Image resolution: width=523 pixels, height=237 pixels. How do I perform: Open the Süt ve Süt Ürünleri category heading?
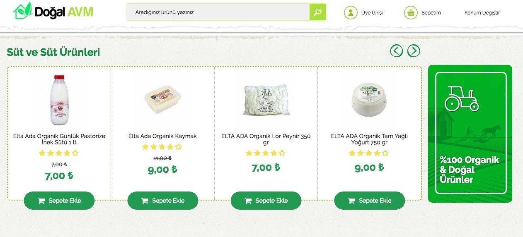pos(53,53)
